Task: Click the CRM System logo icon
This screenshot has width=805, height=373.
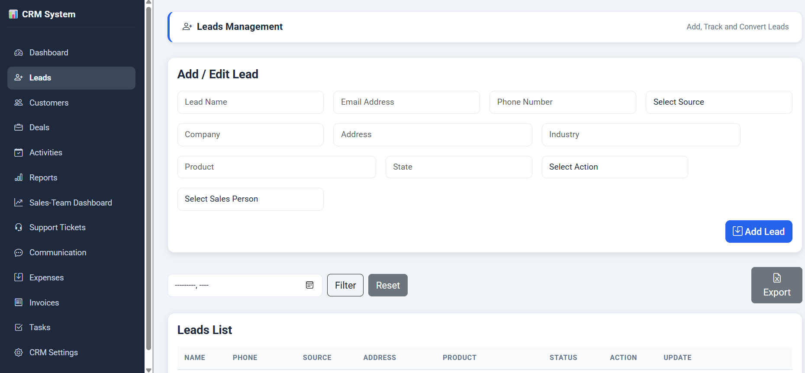Action: pos(13,14)
